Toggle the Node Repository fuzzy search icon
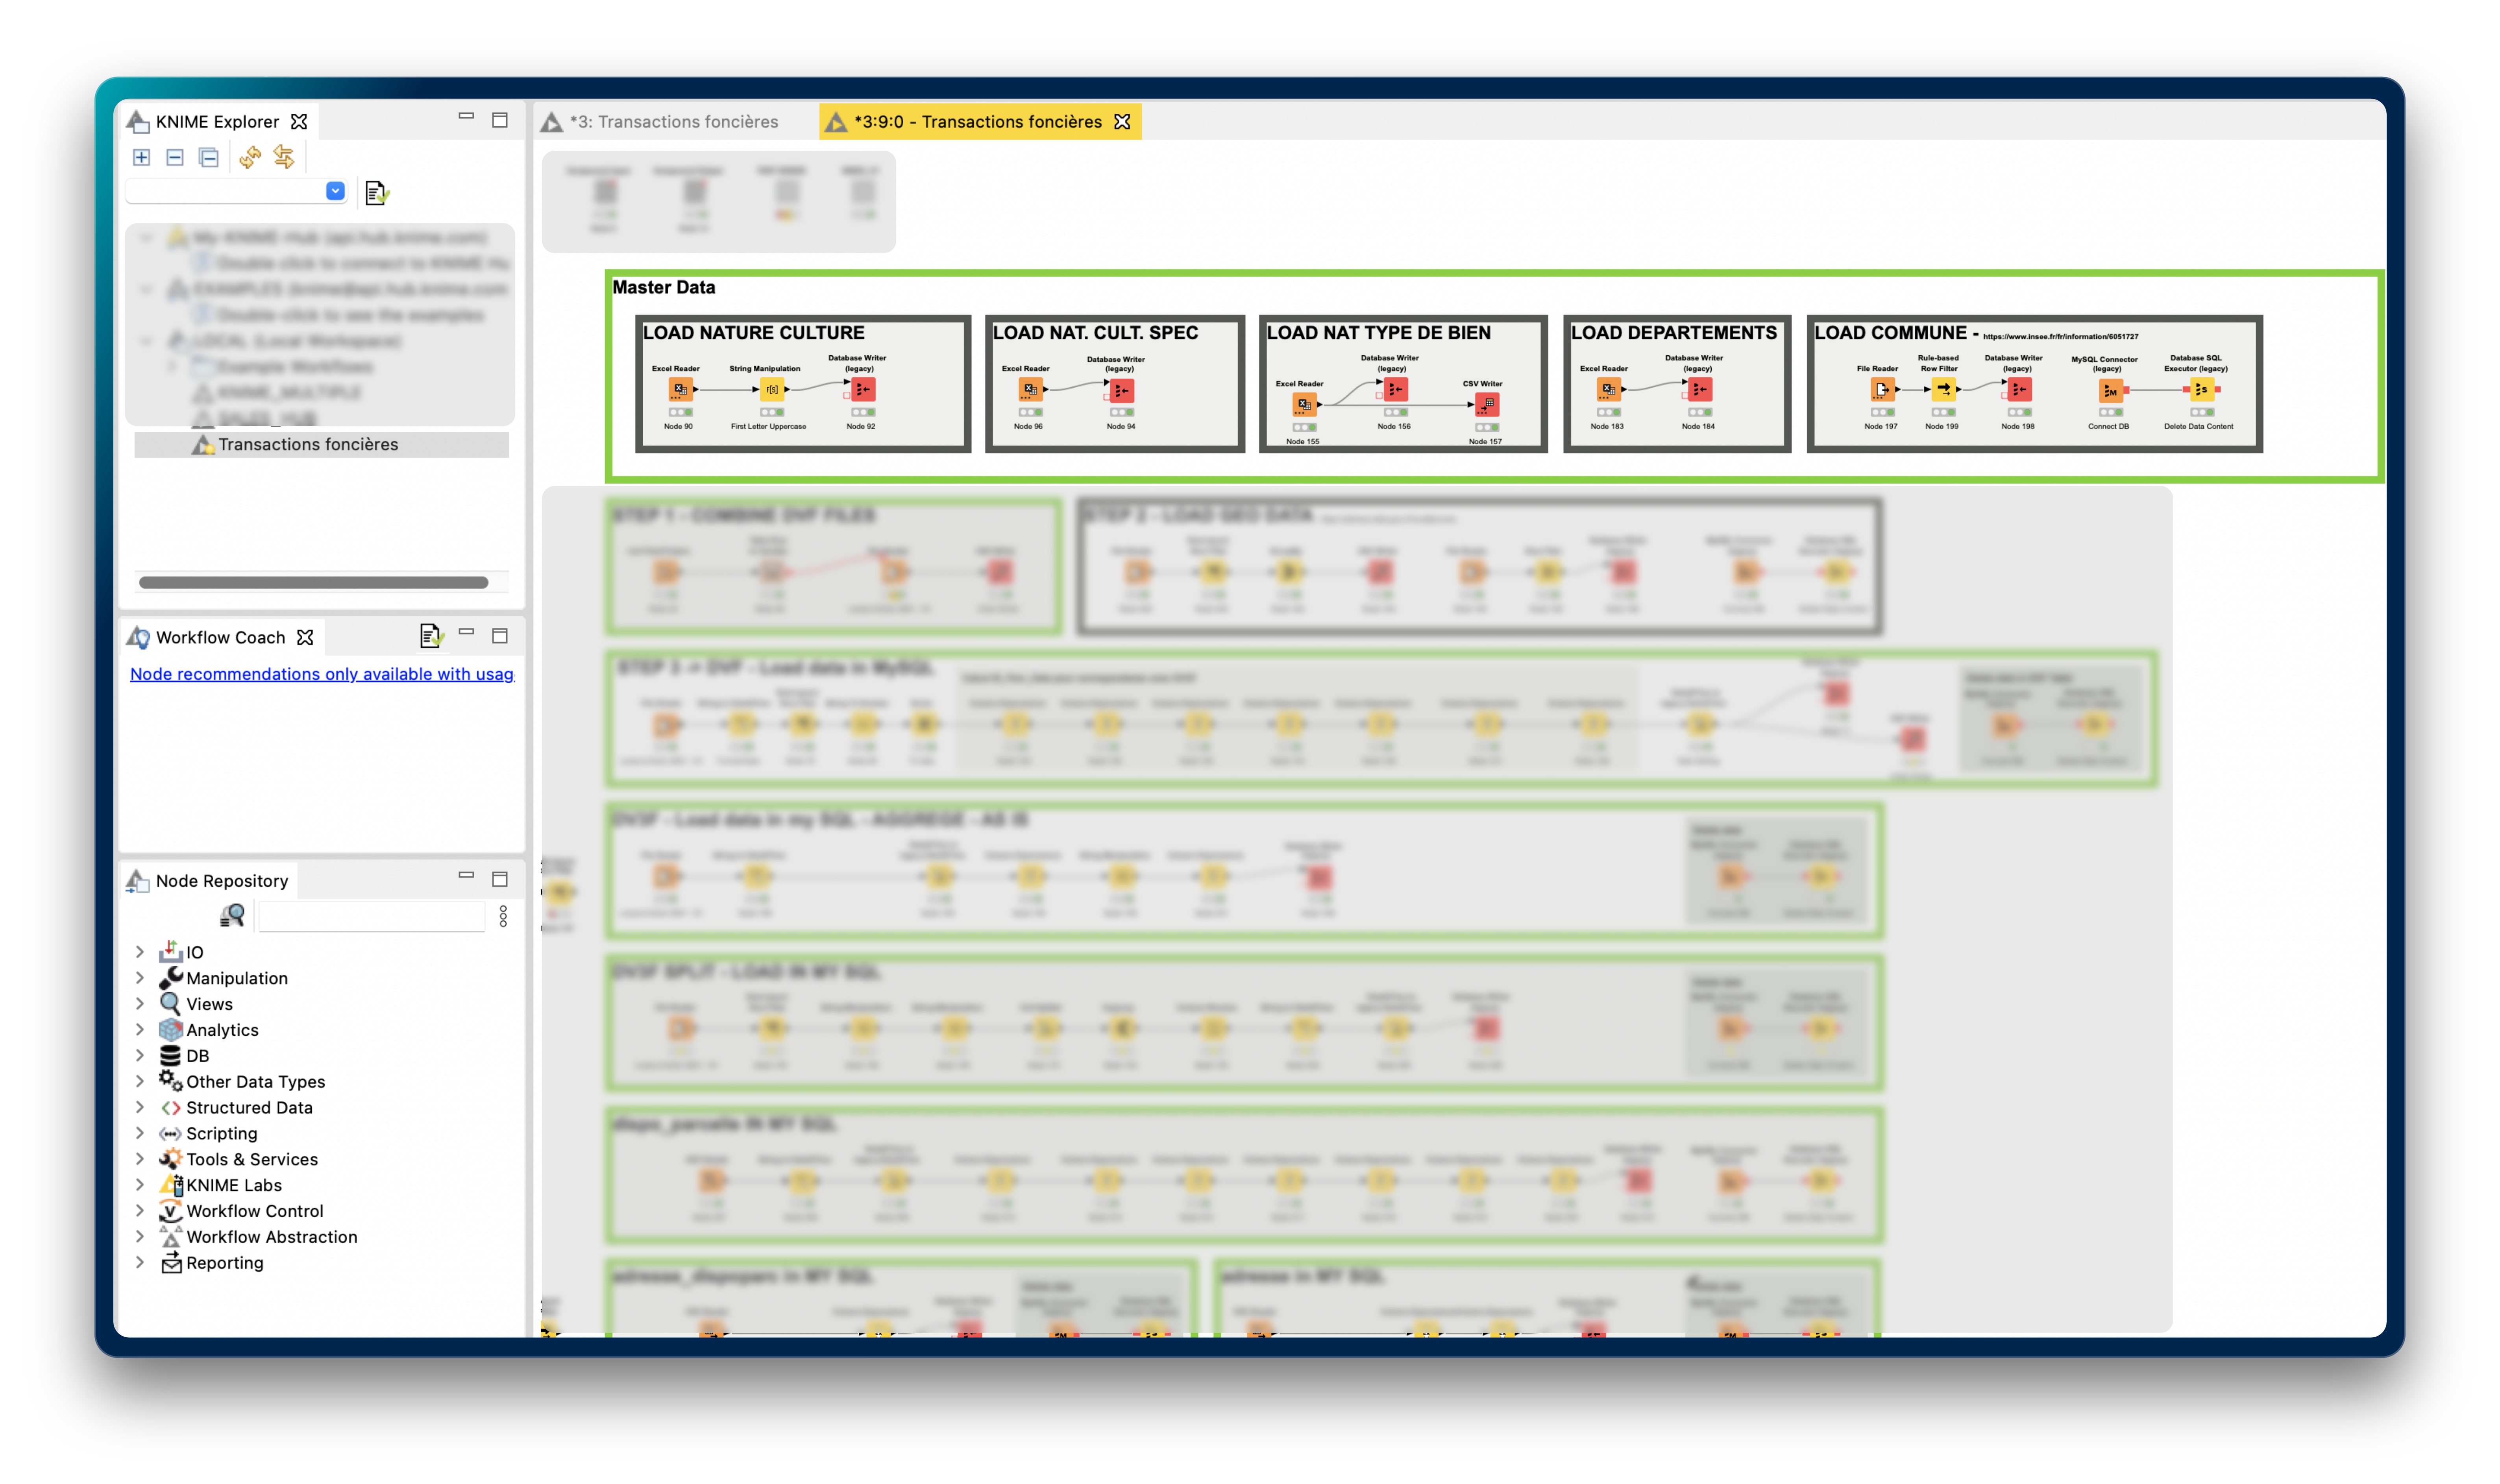Viewport: 2500px width, 1484px height. 232,915
